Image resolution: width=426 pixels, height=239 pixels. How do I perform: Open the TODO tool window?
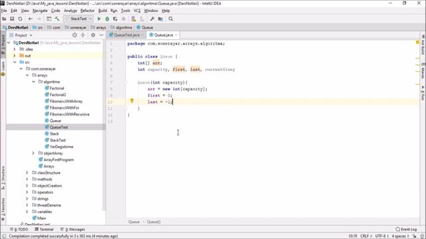click(19, 230)
